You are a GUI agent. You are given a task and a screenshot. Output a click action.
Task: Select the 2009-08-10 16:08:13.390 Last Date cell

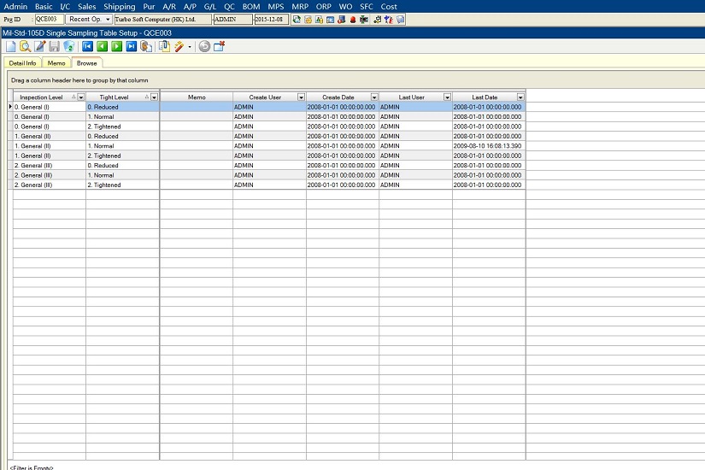point(488,146)
